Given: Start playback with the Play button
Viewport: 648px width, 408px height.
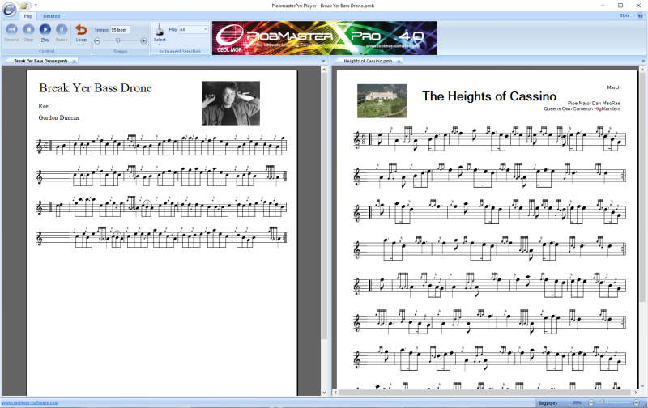Looking at the screenshot, I should [x=45, y=32].
